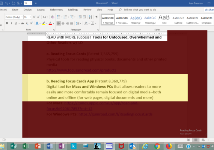Screen dimensions: 214x150
Task: Click the Share button
Action: [x=209, y=9]
